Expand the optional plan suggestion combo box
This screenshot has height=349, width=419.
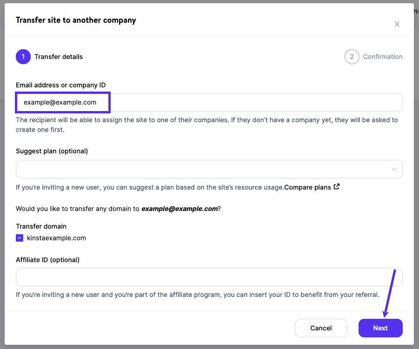click(209, 169)
